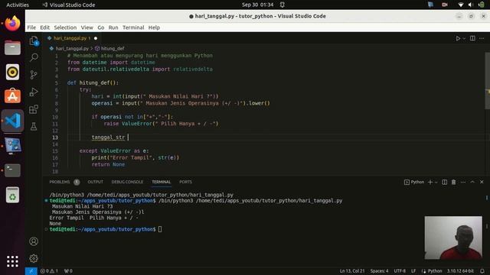The width and height of the screenshot is (490, 275).
Task: Open the Terminal menu
Action: coord(133,27)
